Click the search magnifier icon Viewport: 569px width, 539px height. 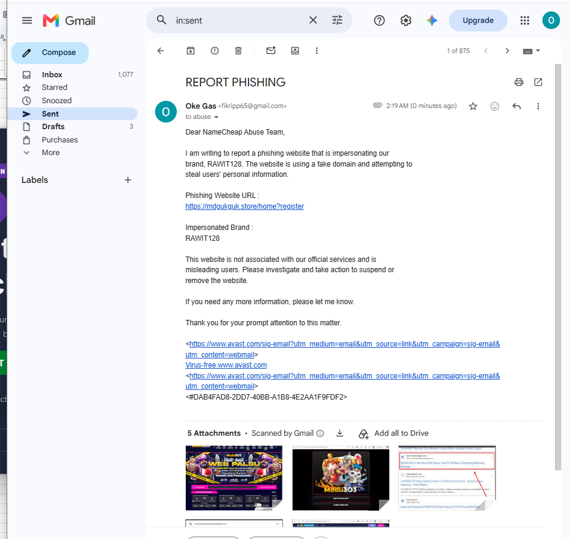coord(162,20)
